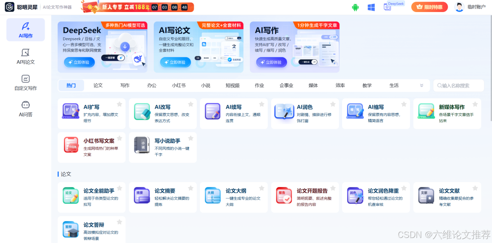Open the 论文摘要 tool icon
This screenshot has height=243, width=492.
142,195
